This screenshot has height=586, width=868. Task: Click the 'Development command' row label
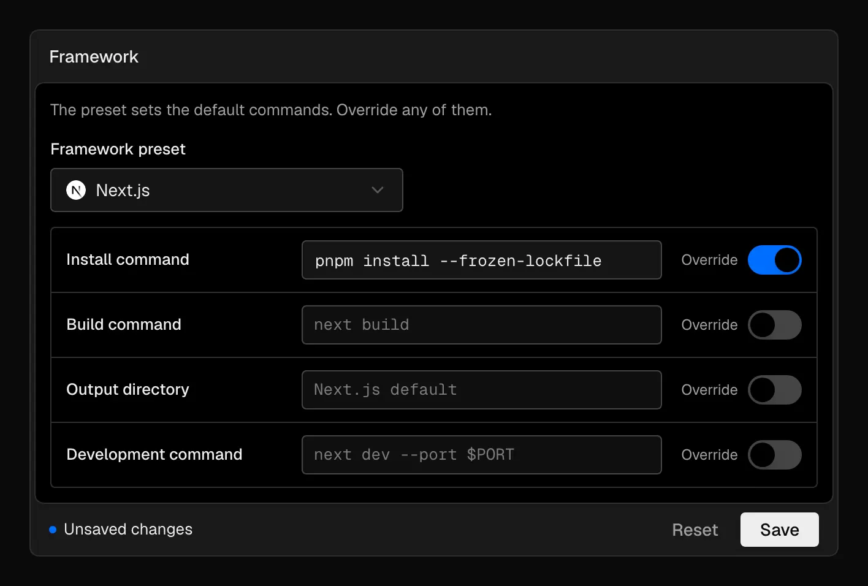click(154, 454)
